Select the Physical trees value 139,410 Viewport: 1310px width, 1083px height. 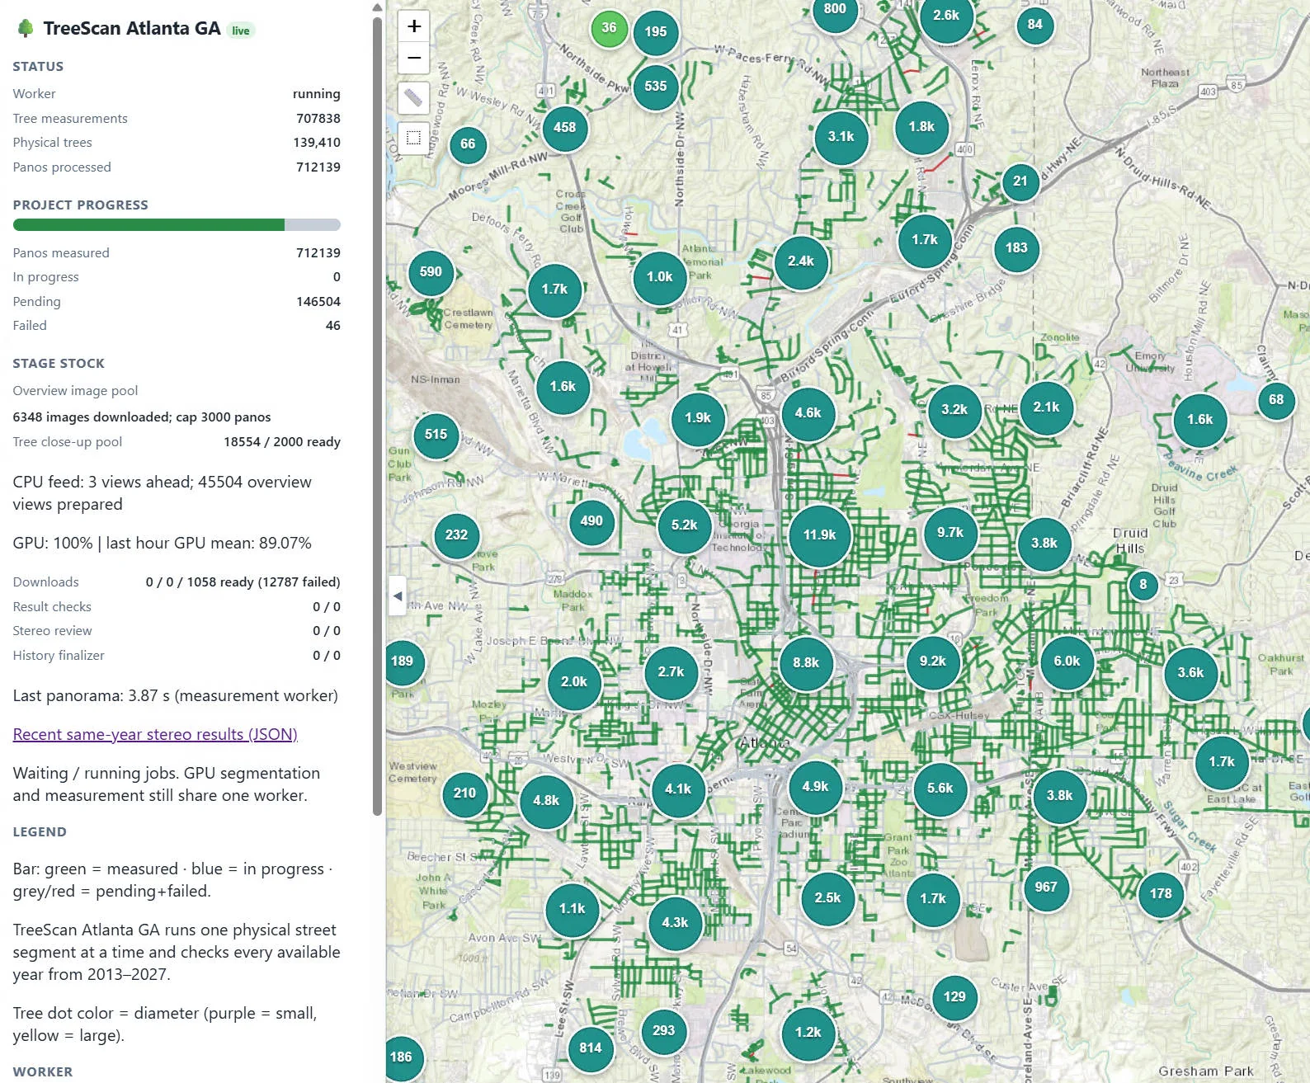point(317,143)
